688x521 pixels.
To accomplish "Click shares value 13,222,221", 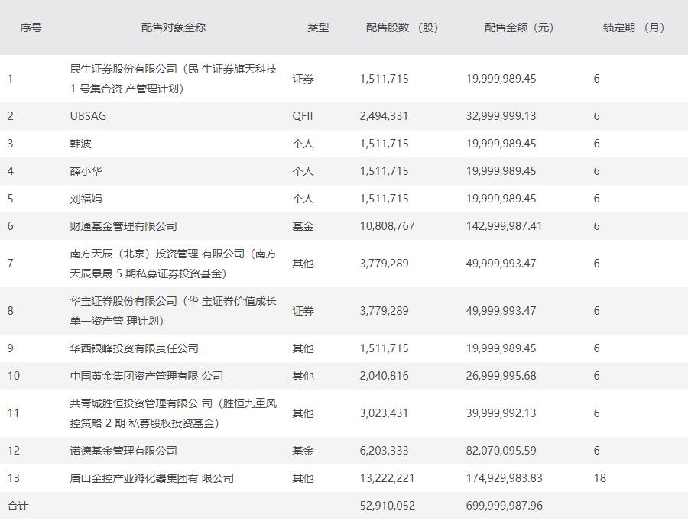I will [387, 478].
